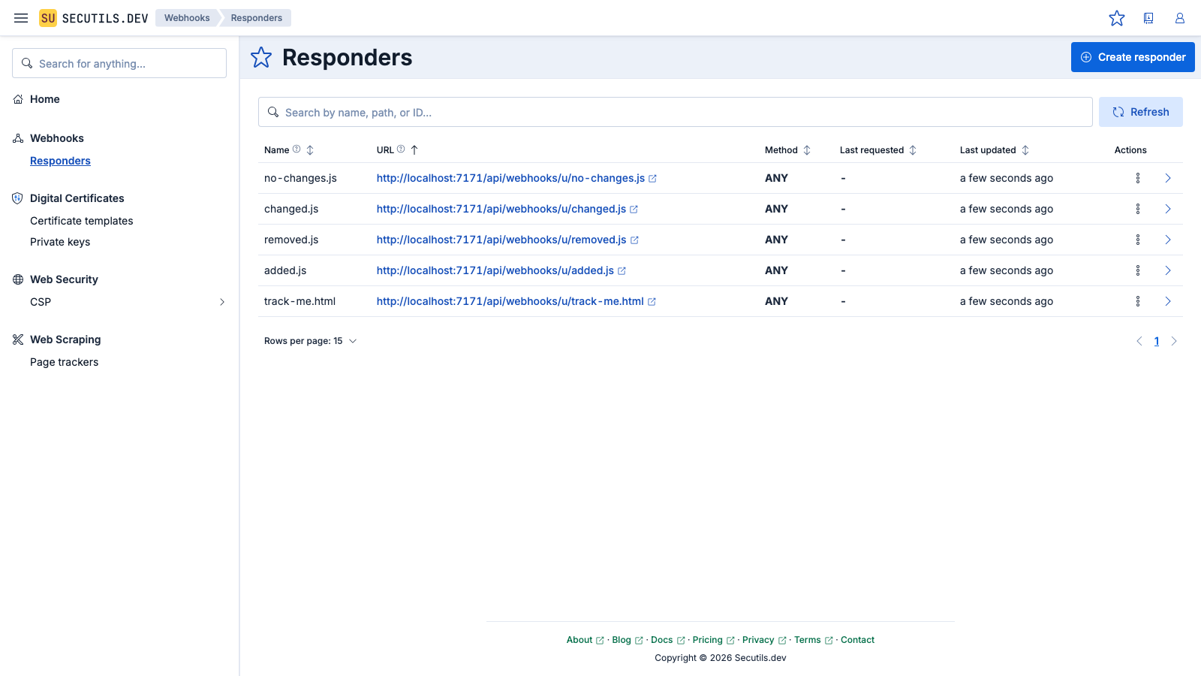Select Webhooks in the breadcrumb trail
1201x676 pixels.
click(186, 17)
